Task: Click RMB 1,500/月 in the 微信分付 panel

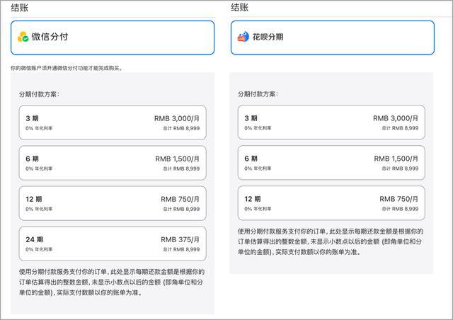Action: point(178,159)
